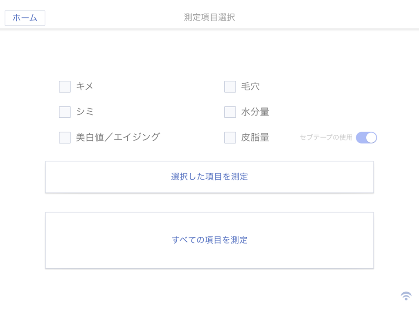
Task: Select the 毛穴 checkbox
Action: tap(230, 87)
